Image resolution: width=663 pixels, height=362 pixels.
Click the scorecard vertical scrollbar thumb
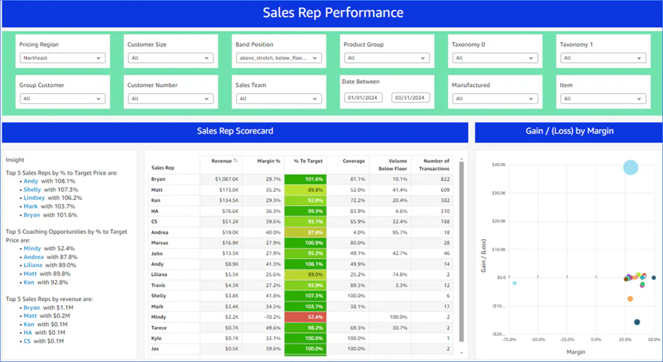pos(461,252)
